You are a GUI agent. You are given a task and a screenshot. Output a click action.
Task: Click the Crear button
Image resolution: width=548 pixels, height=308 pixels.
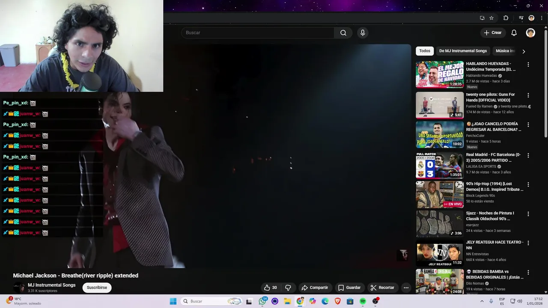pos(492,33)
